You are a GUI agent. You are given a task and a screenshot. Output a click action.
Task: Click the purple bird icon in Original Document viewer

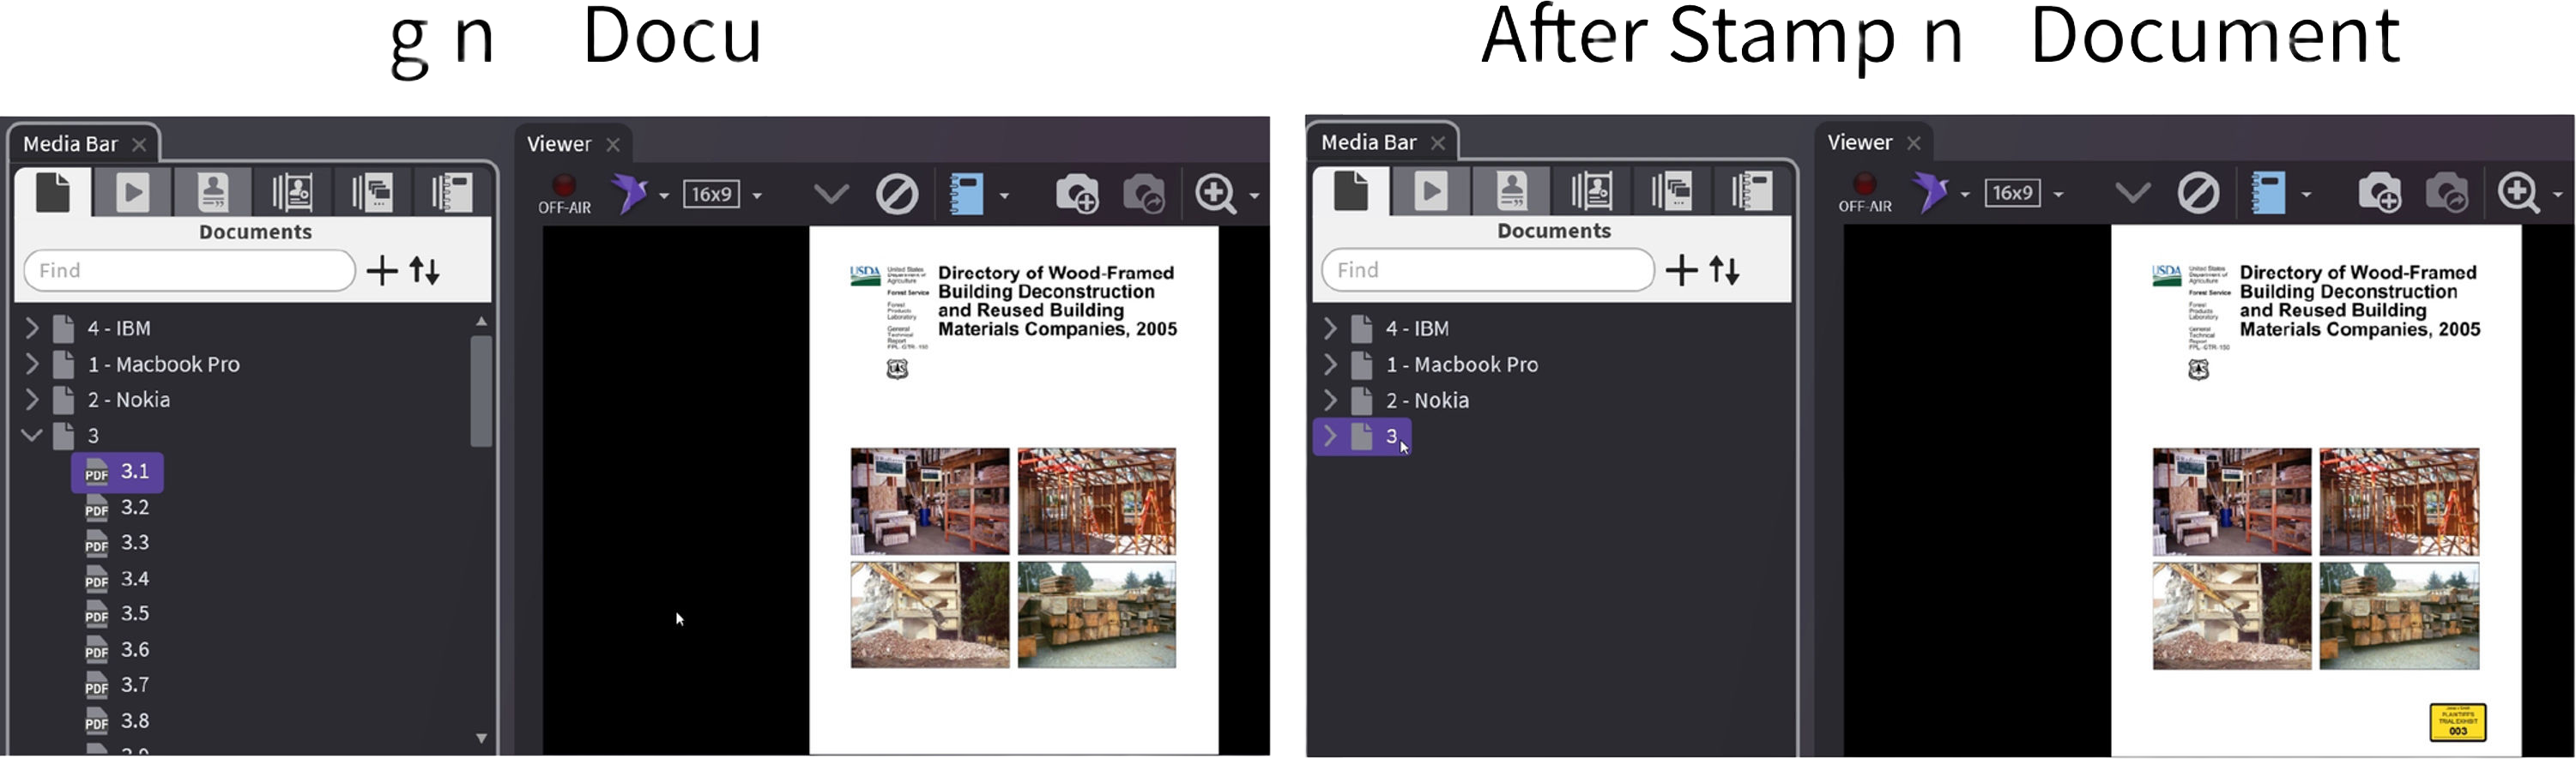[x=630, y=192]
